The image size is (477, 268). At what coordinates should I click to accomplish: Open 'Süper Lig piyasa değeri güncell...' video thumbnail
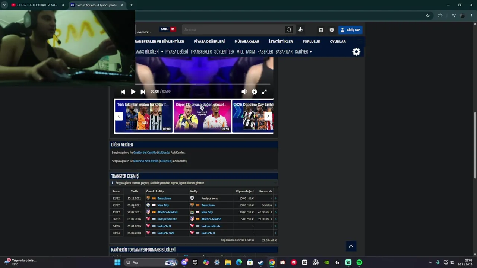point(202,116)
